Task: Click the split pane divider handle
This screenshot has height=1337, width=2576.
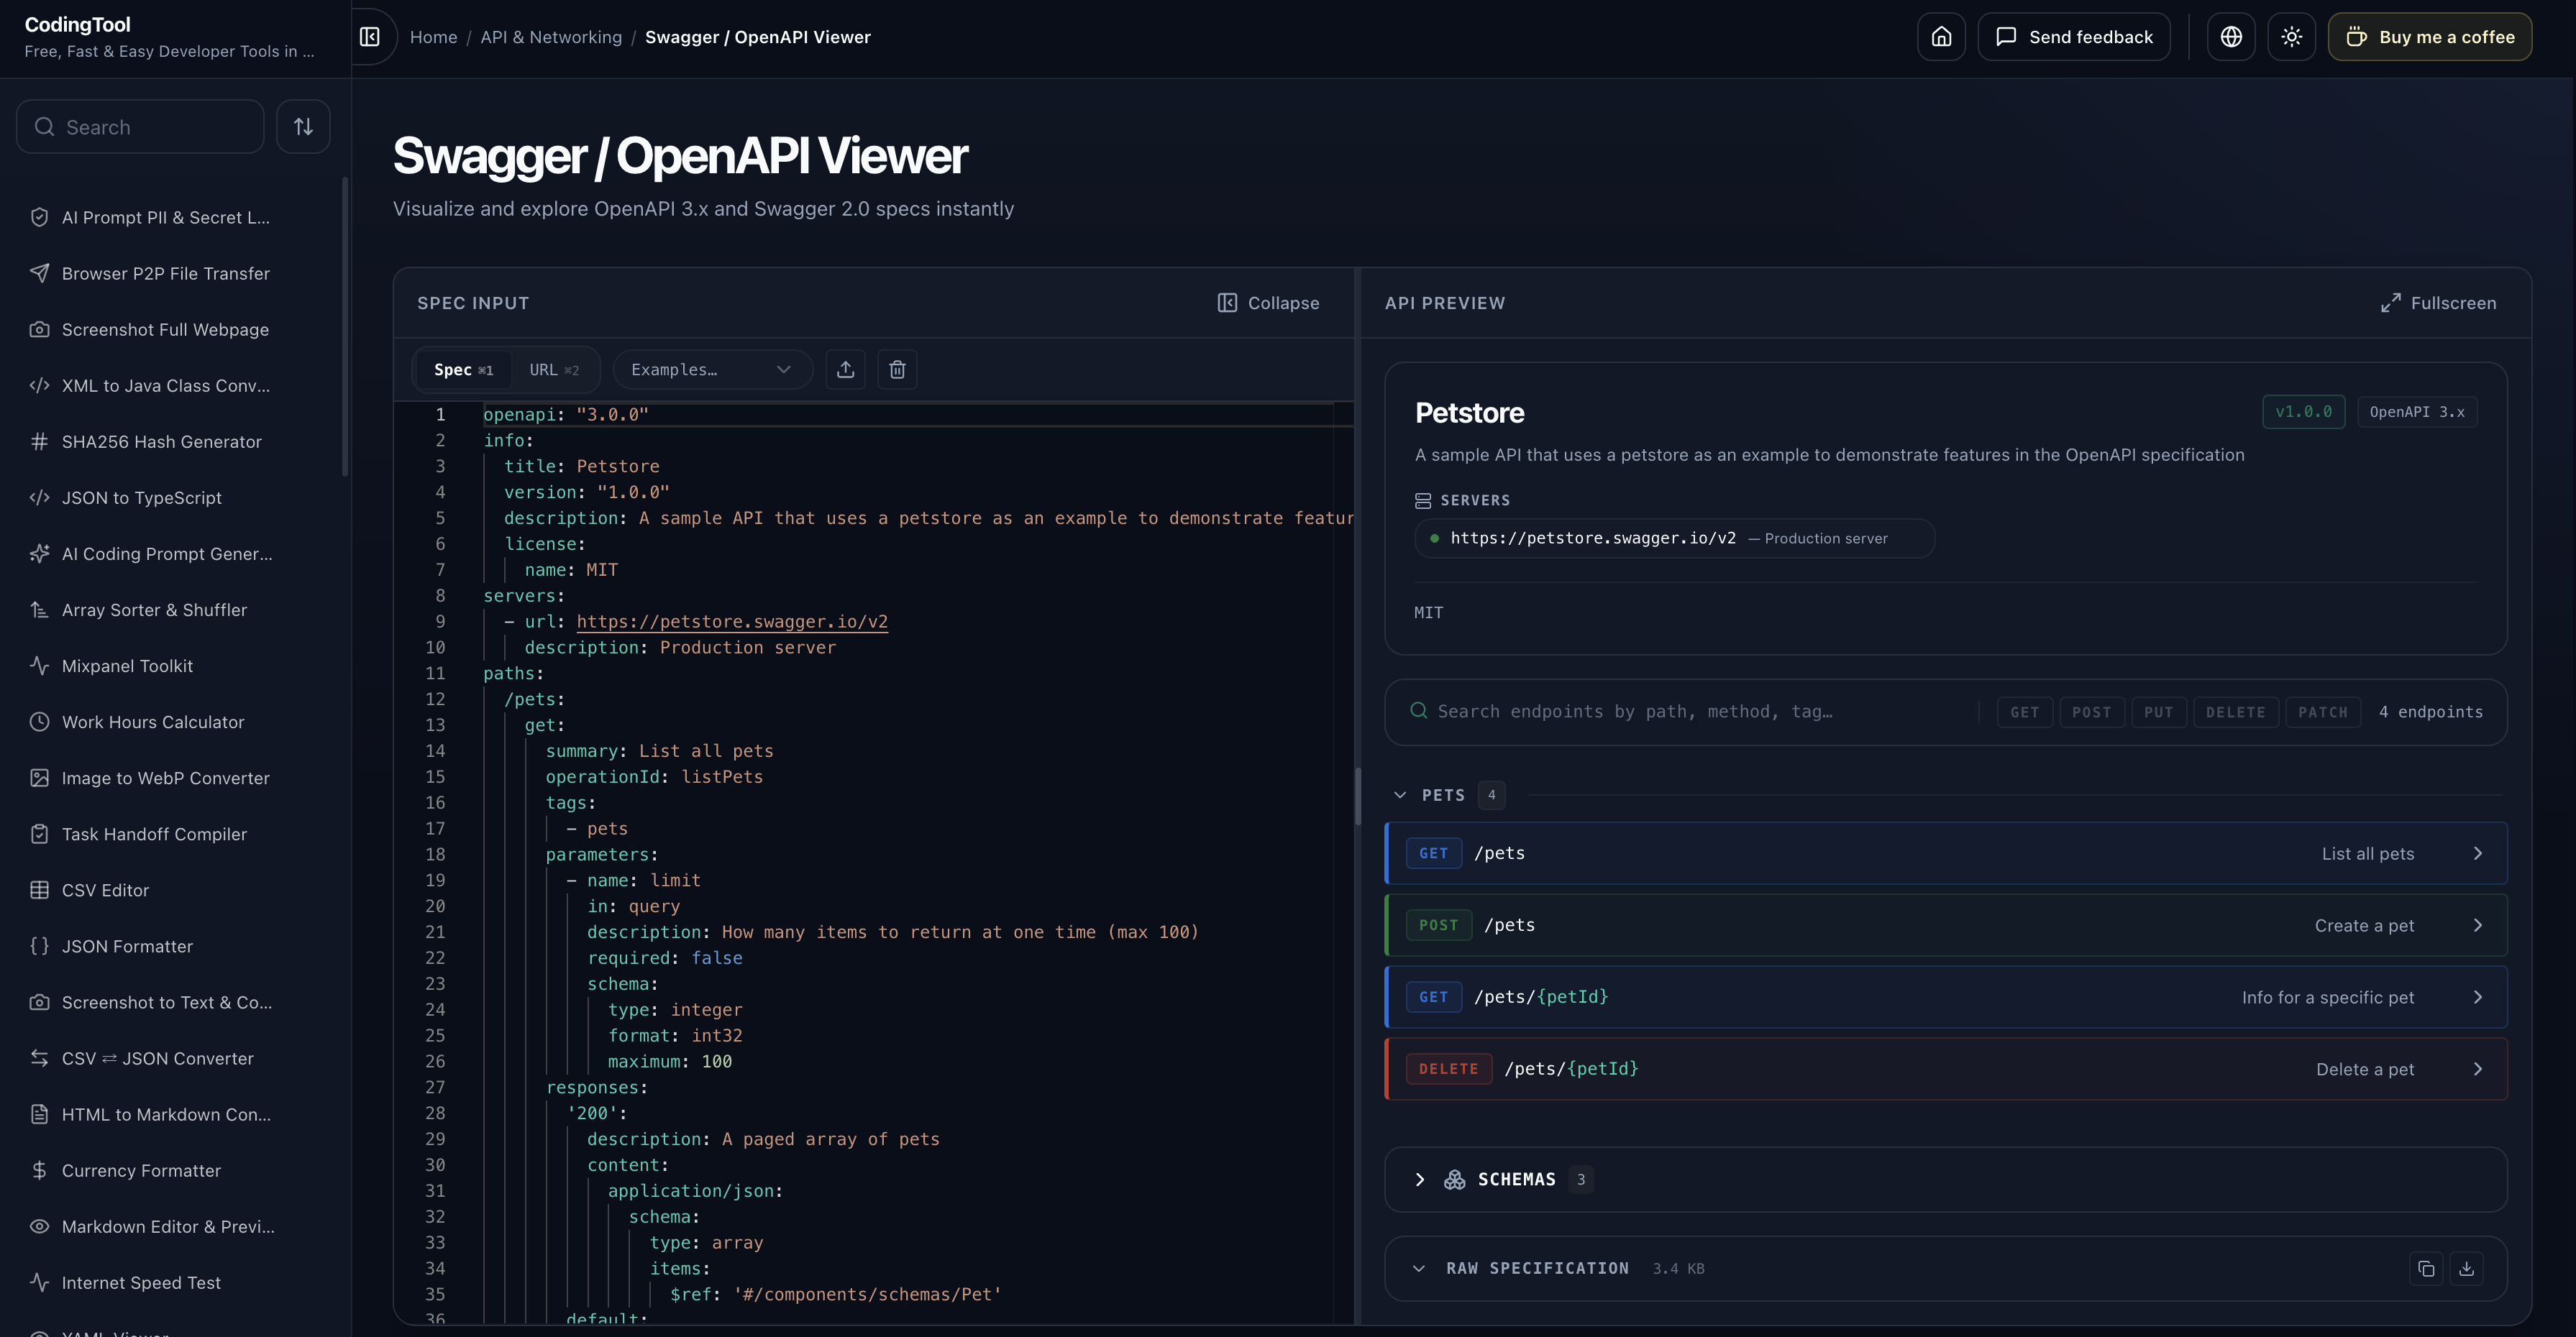Action: point(1358,796)
